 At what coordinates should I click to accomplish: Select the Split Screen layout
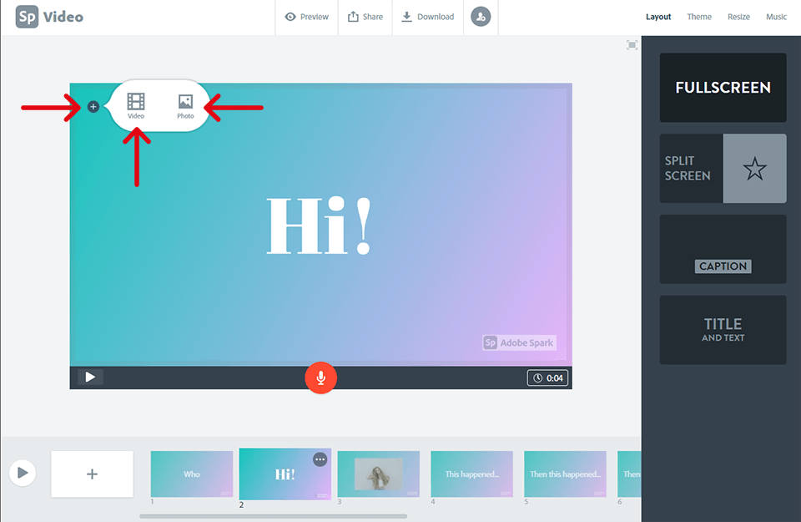point(723,168)
